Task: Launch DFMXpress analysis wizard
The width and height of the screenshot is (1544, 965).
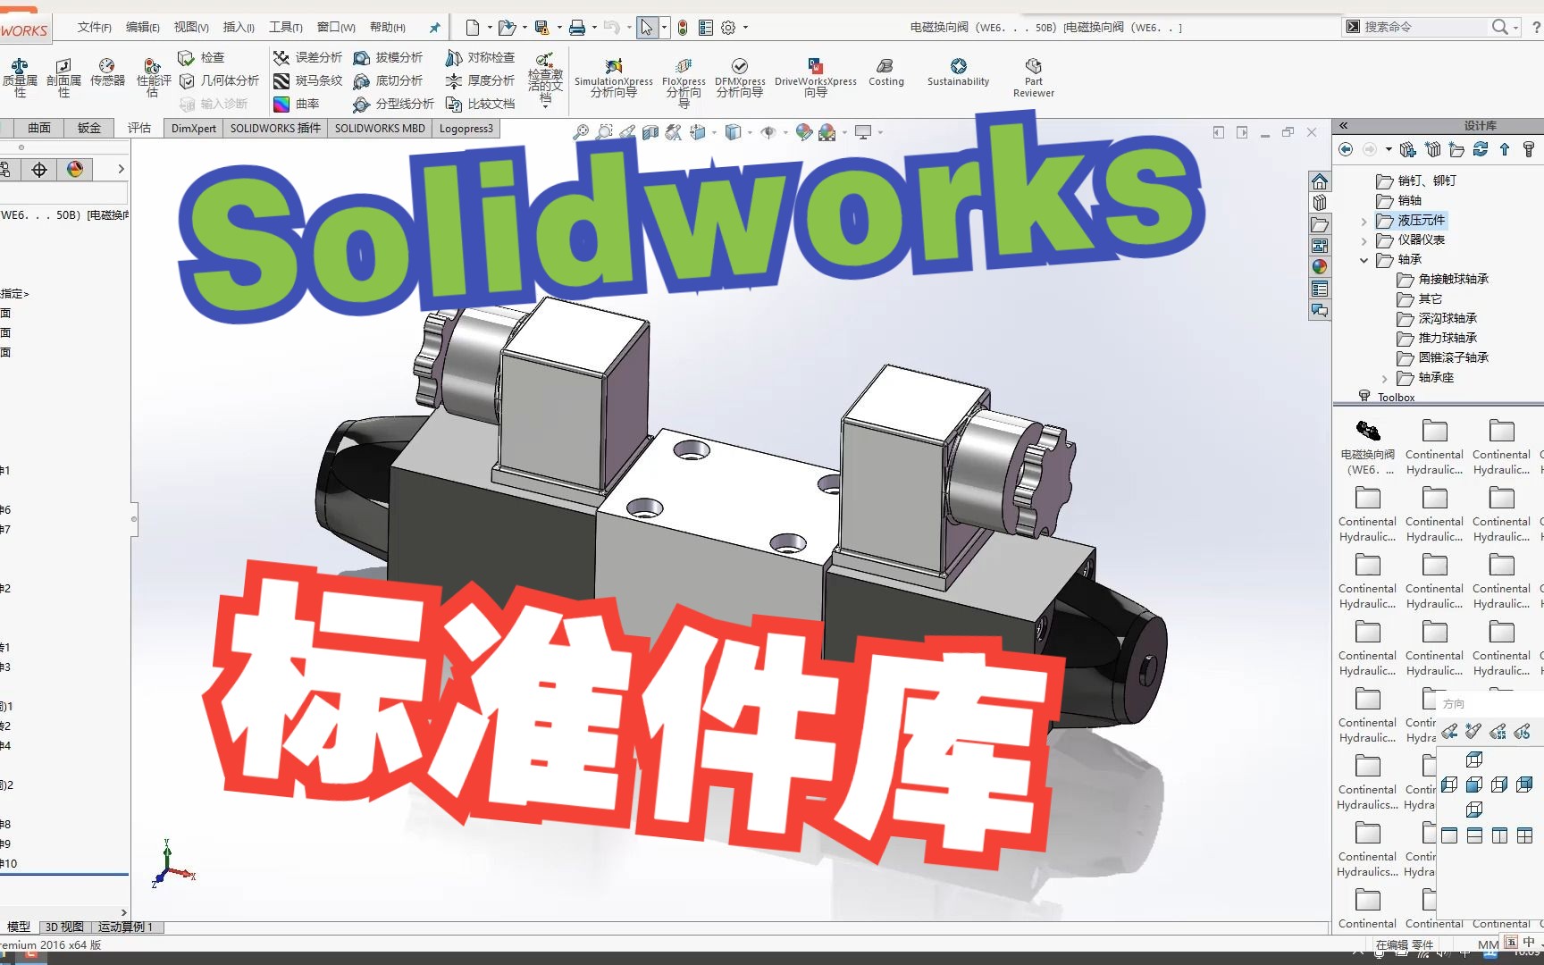Action: pos(740,77)
